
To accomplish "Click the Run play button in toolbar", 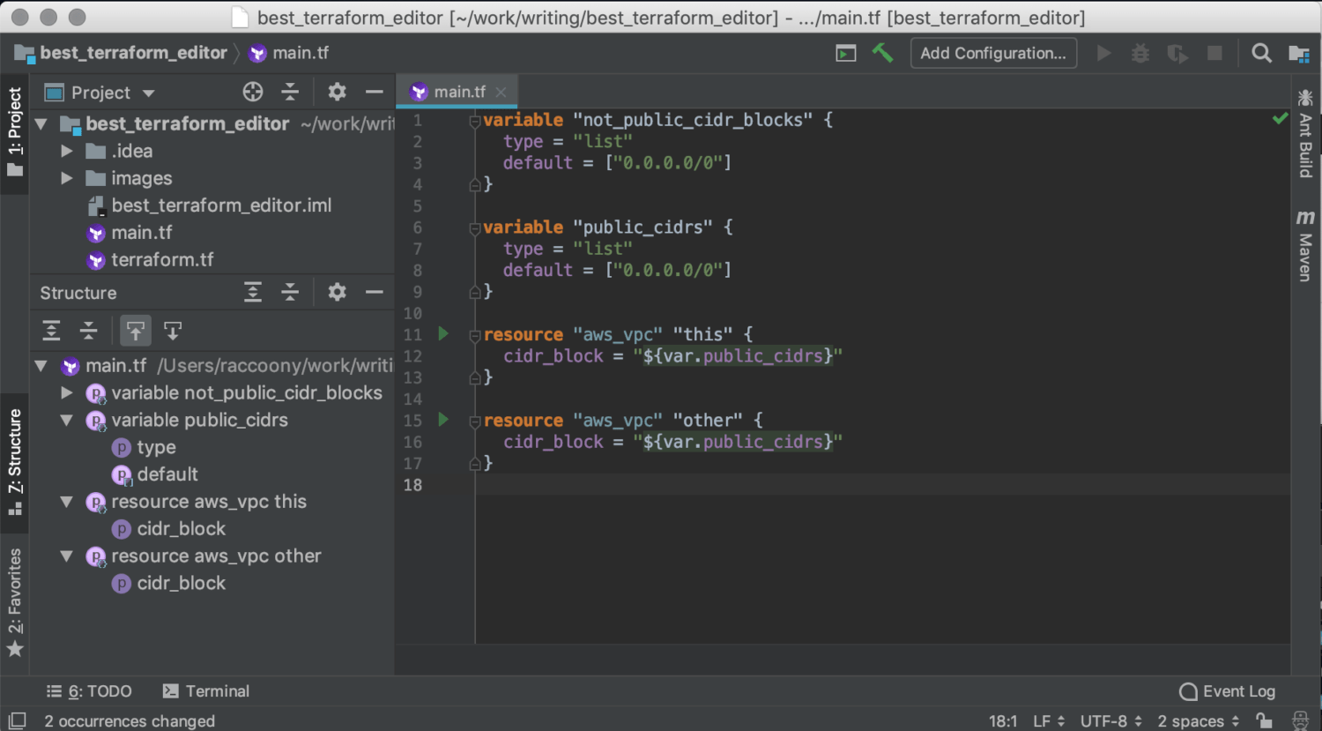I will [1103, 53].
